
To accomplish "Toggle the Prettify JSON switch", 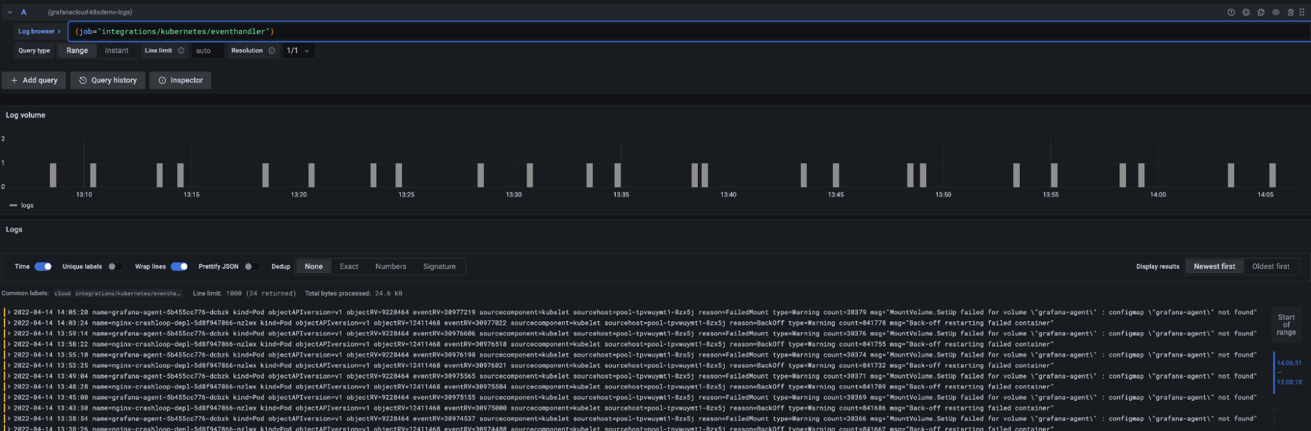I will [252, 266].
